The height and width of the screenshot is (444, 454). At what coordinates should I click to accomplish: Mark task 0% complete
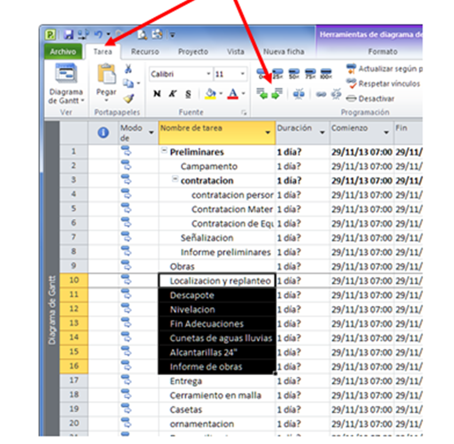pos(263,73)
